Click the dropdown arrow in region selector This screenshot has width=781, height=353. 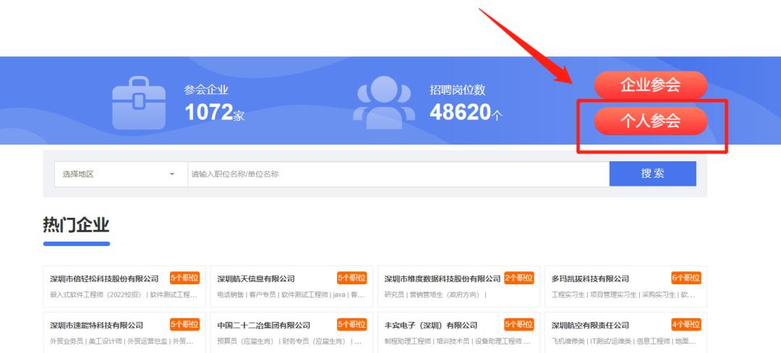click(172, 174)
